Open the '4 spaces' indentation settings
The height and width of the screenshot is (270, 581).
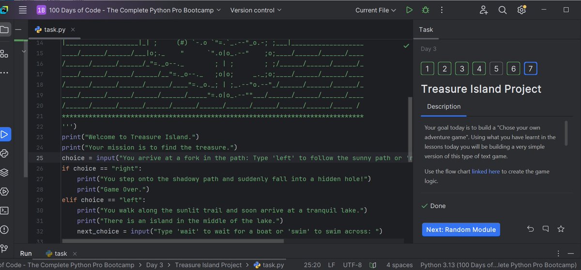399,265
